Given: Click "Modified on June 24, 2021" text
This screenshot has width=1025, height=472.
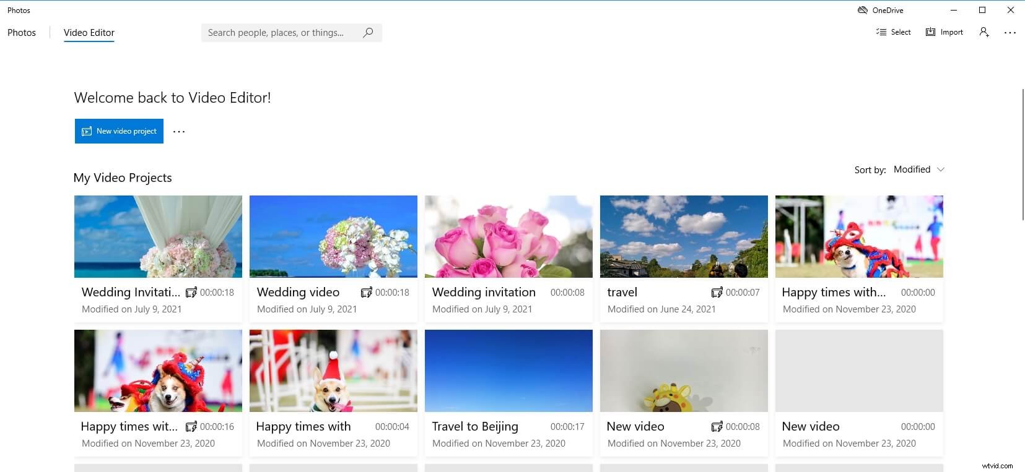Looking at the screenshot, I should pyautogui.click(x=661, y=309).
